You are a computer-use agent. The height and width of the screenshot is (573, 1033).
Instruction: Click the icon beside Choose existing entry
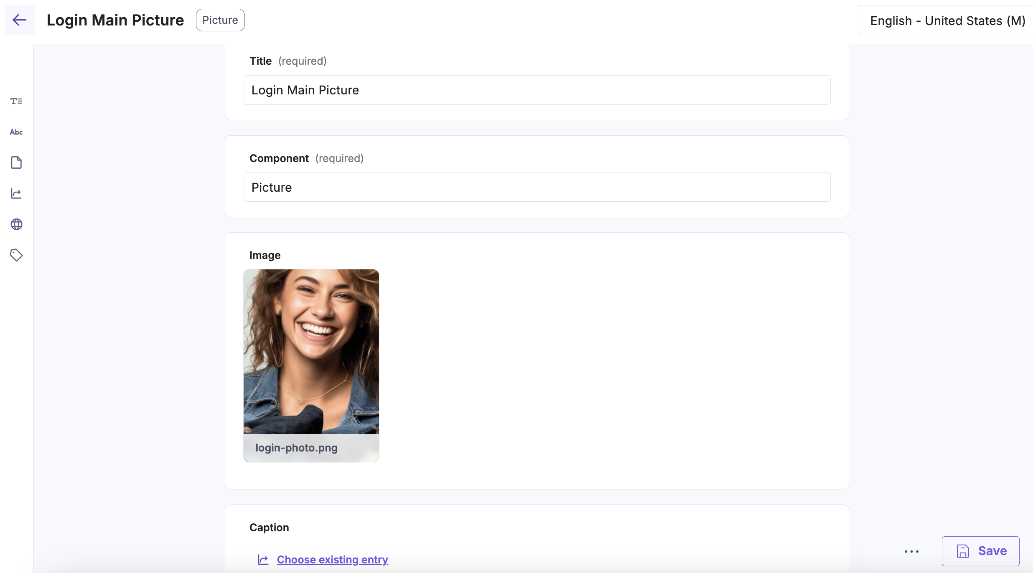263,560
